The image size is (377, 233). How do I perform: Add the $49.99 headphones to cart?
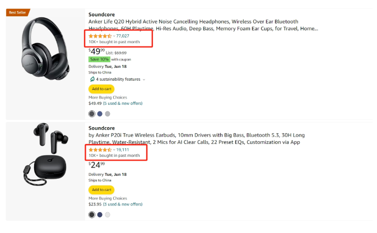(101, 89)
